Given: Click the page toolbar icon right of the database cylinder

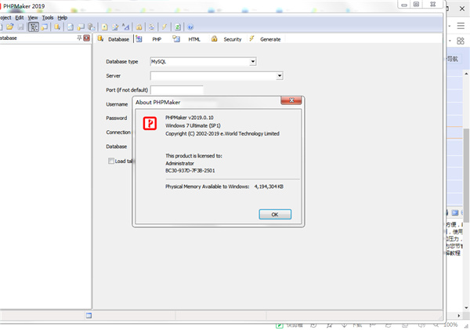Looking at the screenshot, I should pyautogui.click(x=70, y=27).
